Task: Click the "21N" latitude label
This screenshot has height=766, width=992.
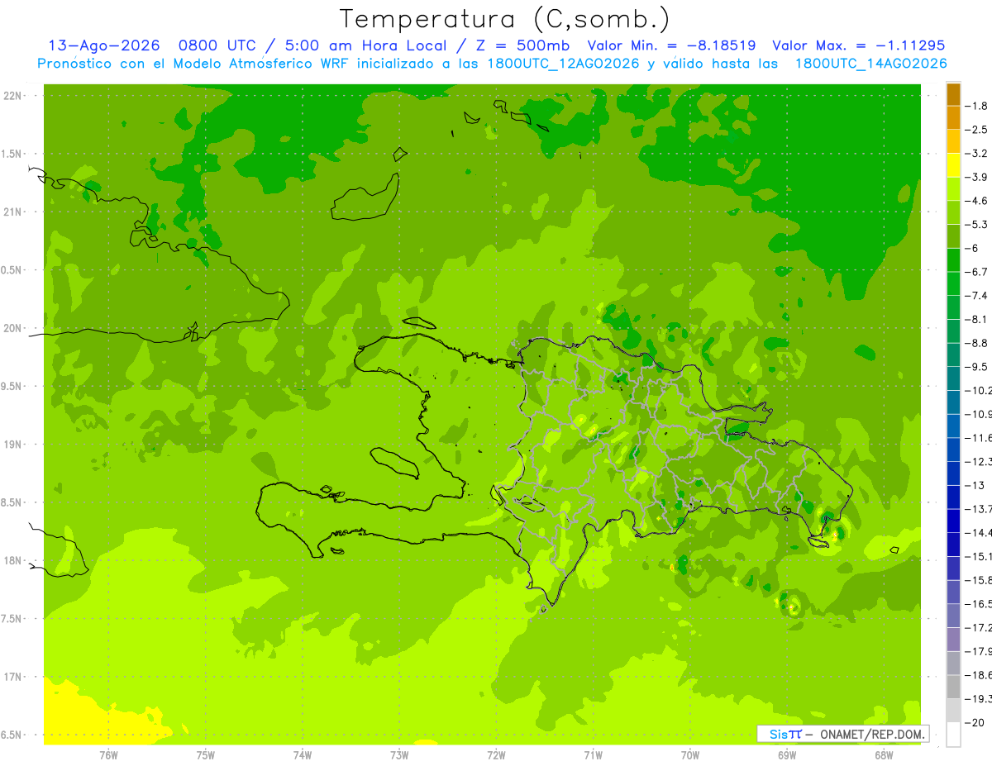Action: [x=13, y=212]
